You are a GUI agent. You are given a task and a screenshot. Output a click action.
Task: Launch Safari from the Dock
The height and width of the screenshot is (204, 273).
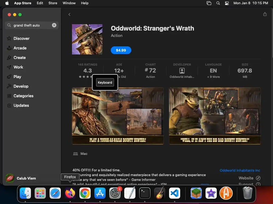point(55,193)
